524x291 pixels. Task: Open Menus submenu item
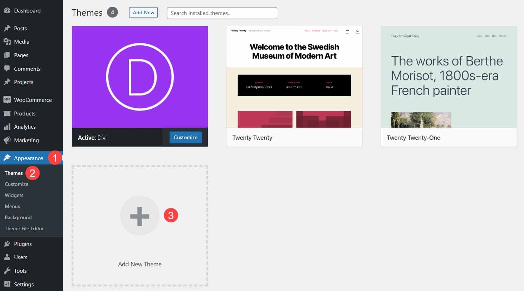point(12,206)
